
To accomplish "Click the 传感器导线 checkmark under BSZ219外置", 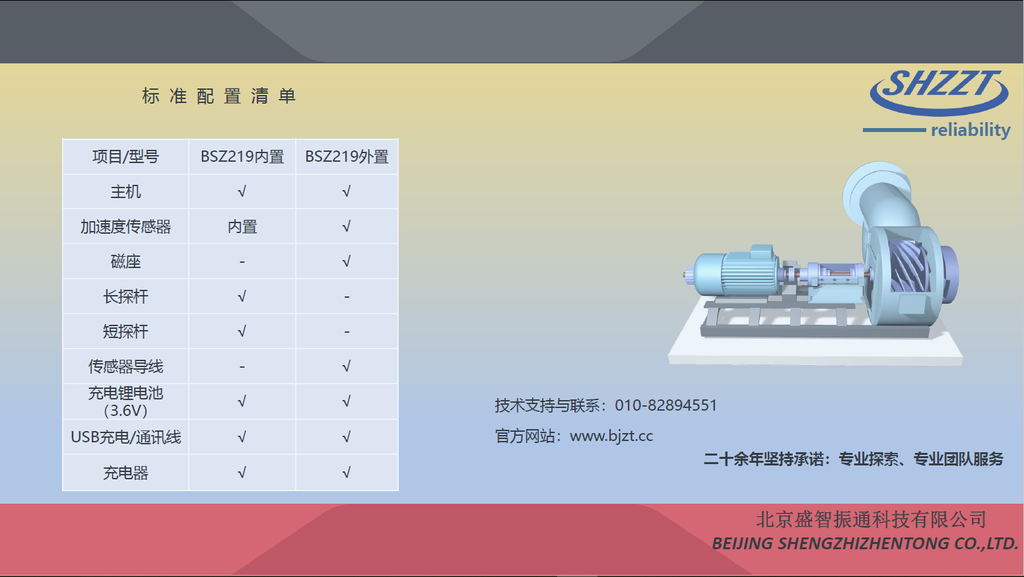I will (x=347, y=366).
